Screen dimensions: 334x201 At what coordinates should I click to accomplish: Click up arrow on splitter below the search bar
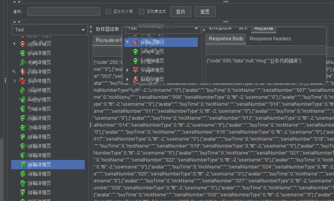pyautogui.click(x=14, y=22)
